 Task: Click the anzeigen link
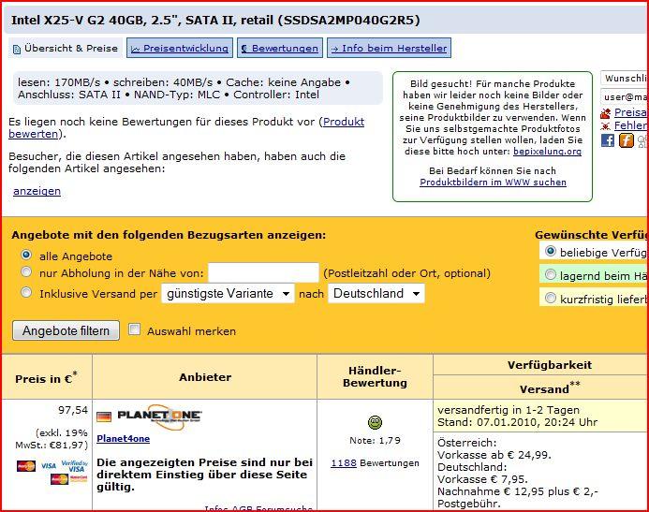(37, 191)
